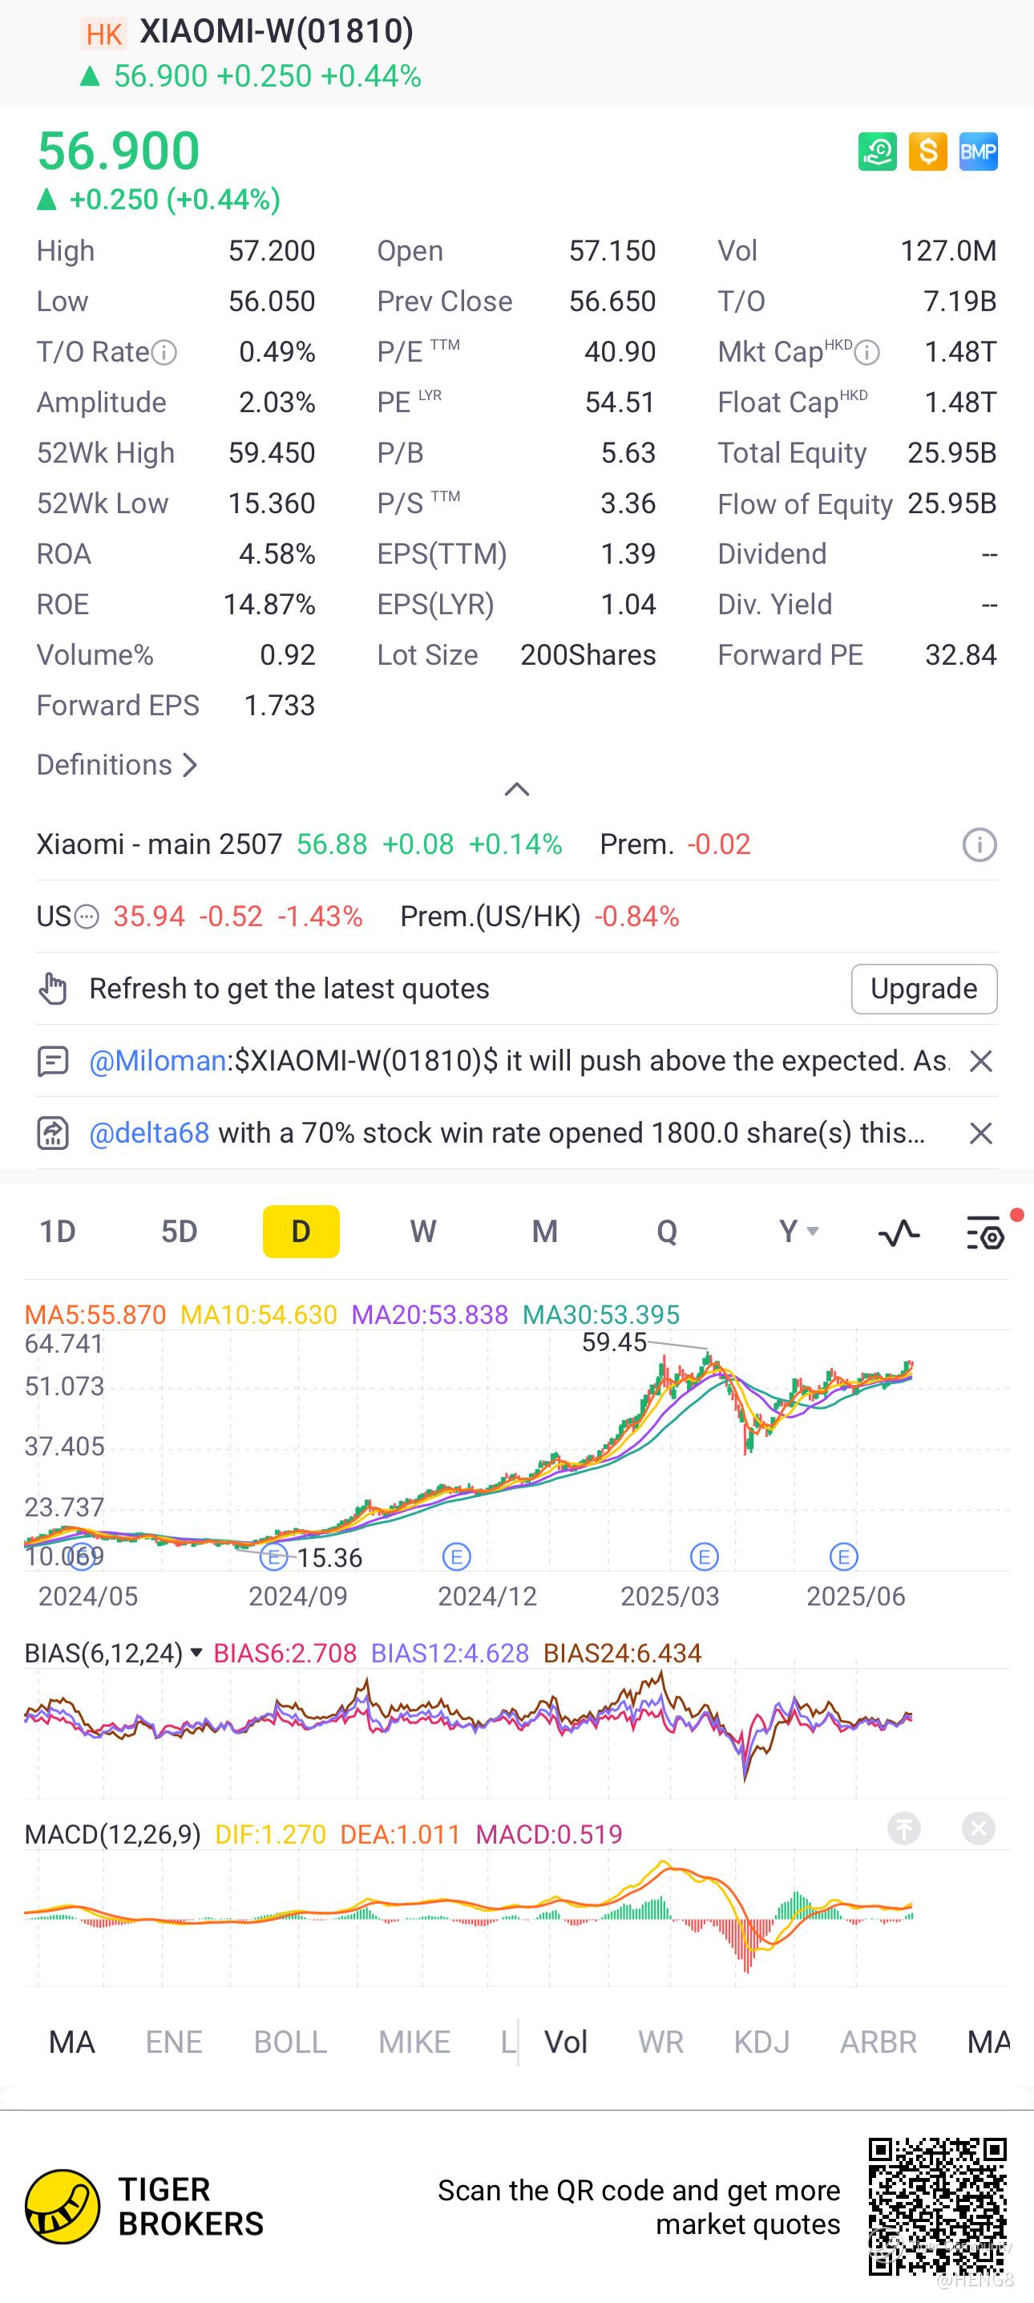This screenshot has height=2303, width=1034.
Task: Select the 5D chart tab
Action: pos(179,1231)
